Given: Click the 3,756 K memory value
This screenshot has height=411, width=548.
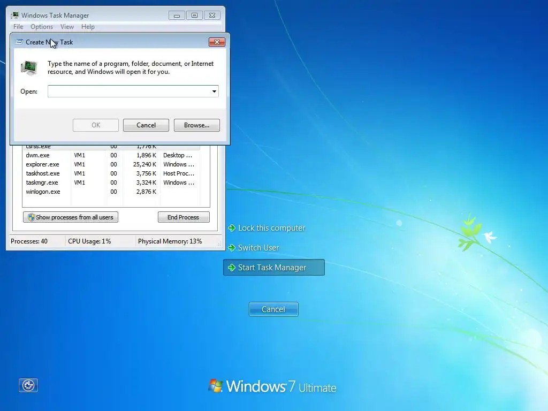Looking at the screenshot, I should click(x=147, y=173).
